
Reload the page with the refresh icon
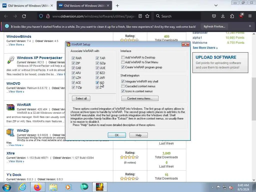(x=24, y=16)
